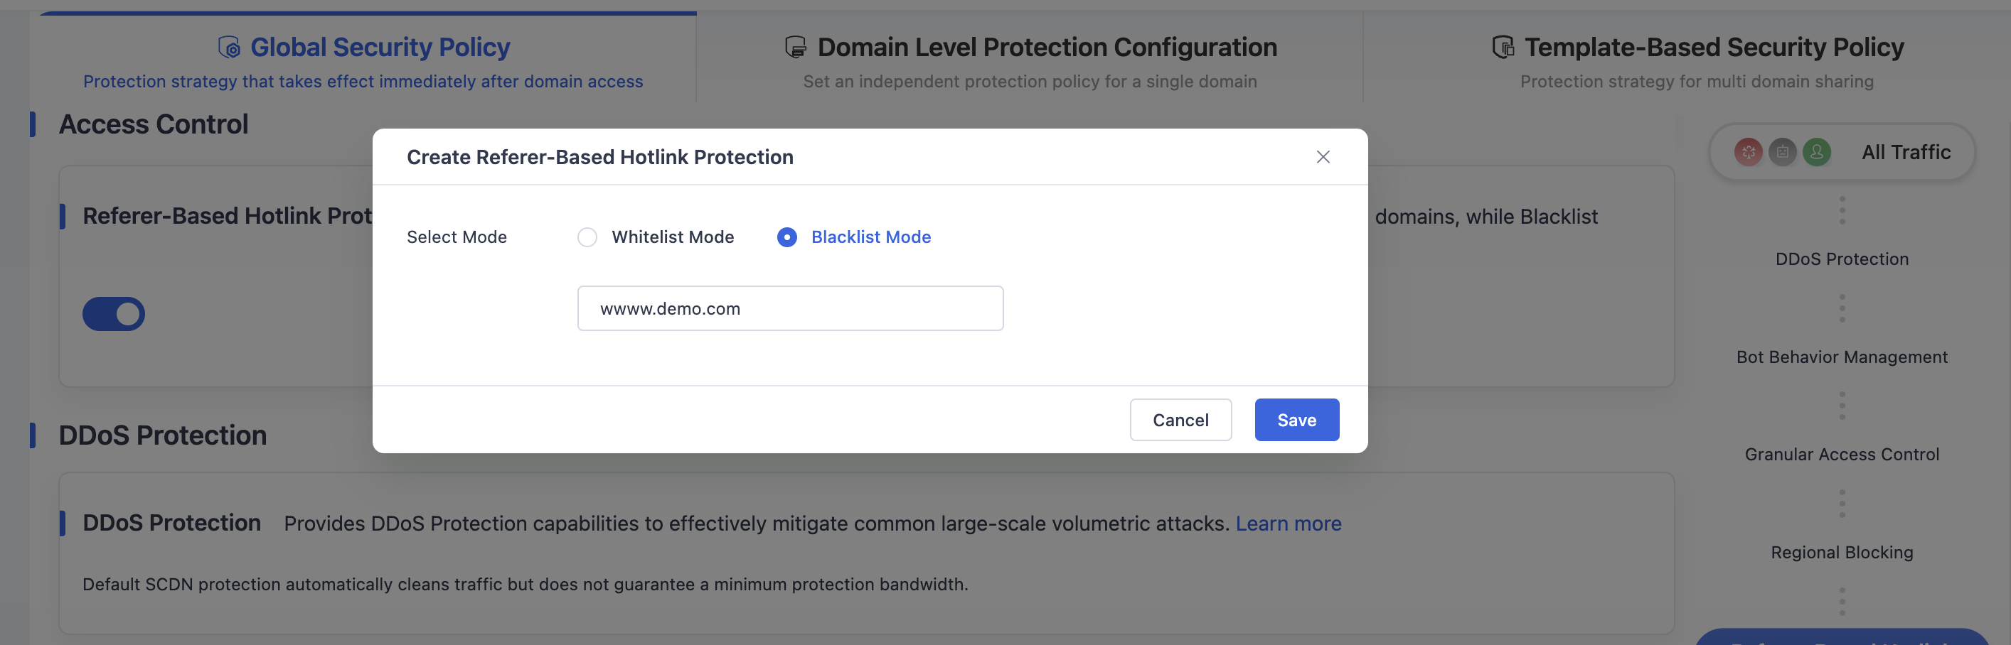The width and height of the screenshot is (2011, 645).
Task: Click the wwww.demo.com domain input field
Action: click(790, 308)
